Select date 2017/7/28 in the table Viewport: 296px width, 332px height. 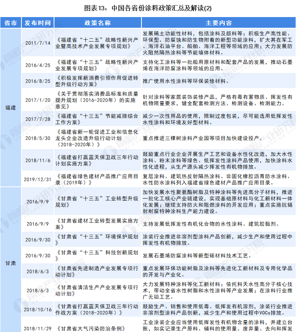pyautogui.click(x=37, y=119)
